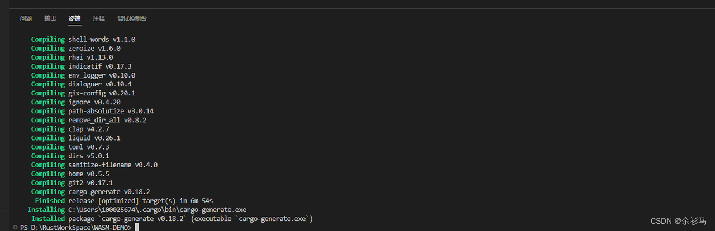The height and width of the screenshot is (231, 715).
Task: Click the "Compiling cargo-generate v0.18.2" line
Action: [x=90, y=192]
